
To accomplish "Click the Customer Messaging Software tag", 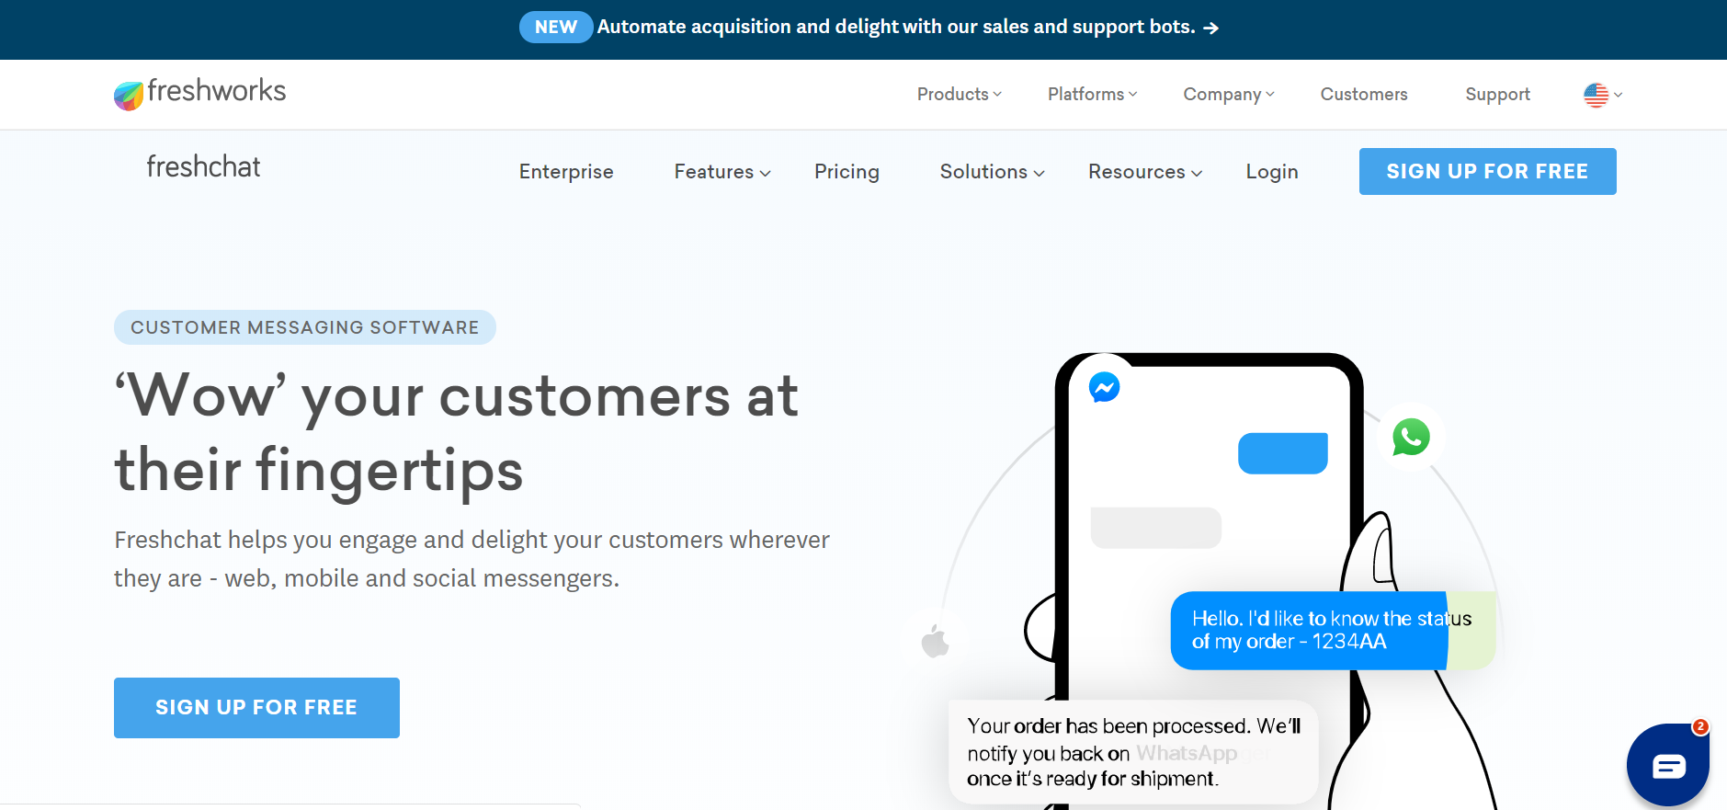I will [305, 327].
